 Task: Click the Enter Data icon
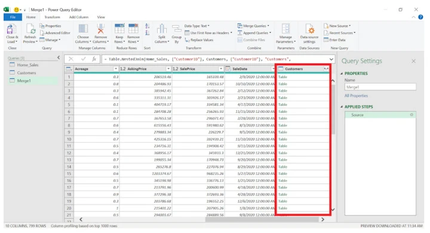(x=326, y=40)
